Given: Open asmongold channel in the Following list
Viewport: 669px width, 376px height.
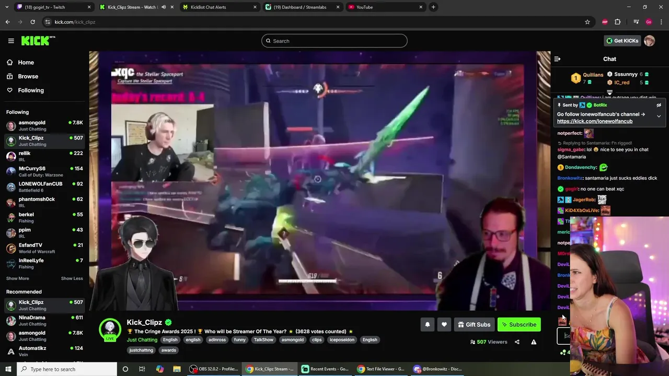Looking at the screenshot, I should pyautogui.click(x=44, y=125).
